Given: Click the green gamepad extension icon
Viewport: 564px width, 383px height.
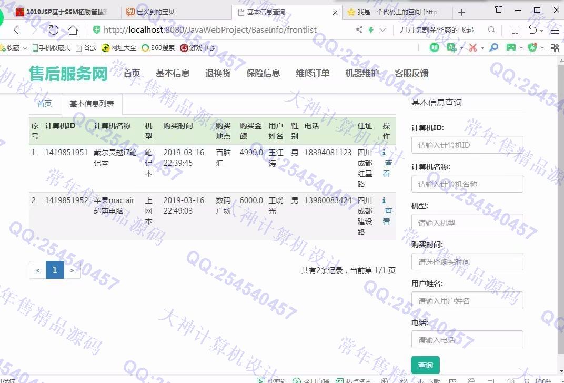Looking at the screenshot, I should click(x=511, y=47).
